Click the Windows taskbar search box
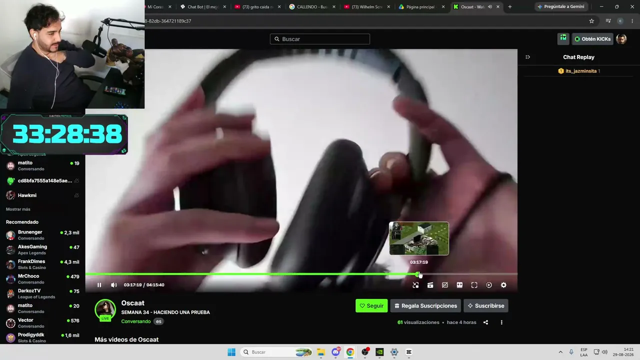This screenshot has width=640, height=360. [x=276, y=352]
